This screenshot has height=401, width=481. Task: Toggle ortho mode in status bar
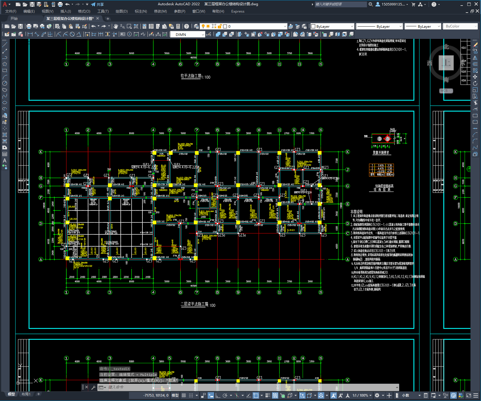[218, 395]
